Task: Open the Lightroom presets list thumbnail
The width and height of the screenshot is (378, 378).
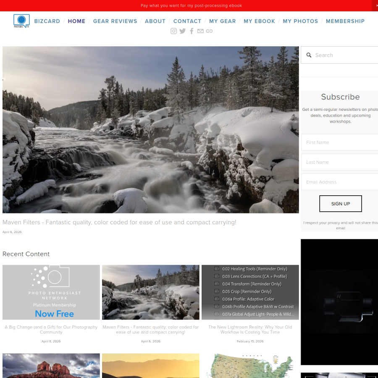Action: [x=250, y=292]
